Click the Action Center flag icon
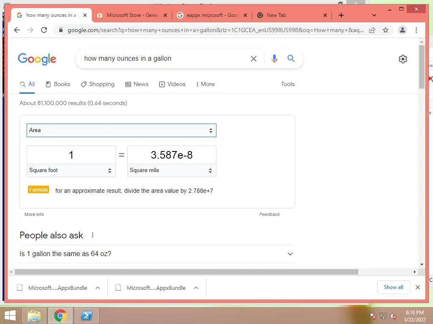 (x=373, y=316)
